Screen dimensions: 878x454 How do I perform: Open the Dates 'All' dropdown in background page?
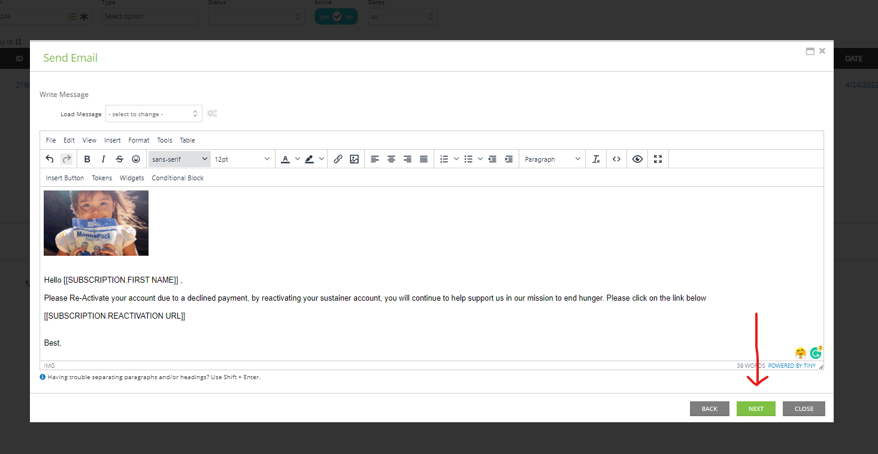point(402,17)
